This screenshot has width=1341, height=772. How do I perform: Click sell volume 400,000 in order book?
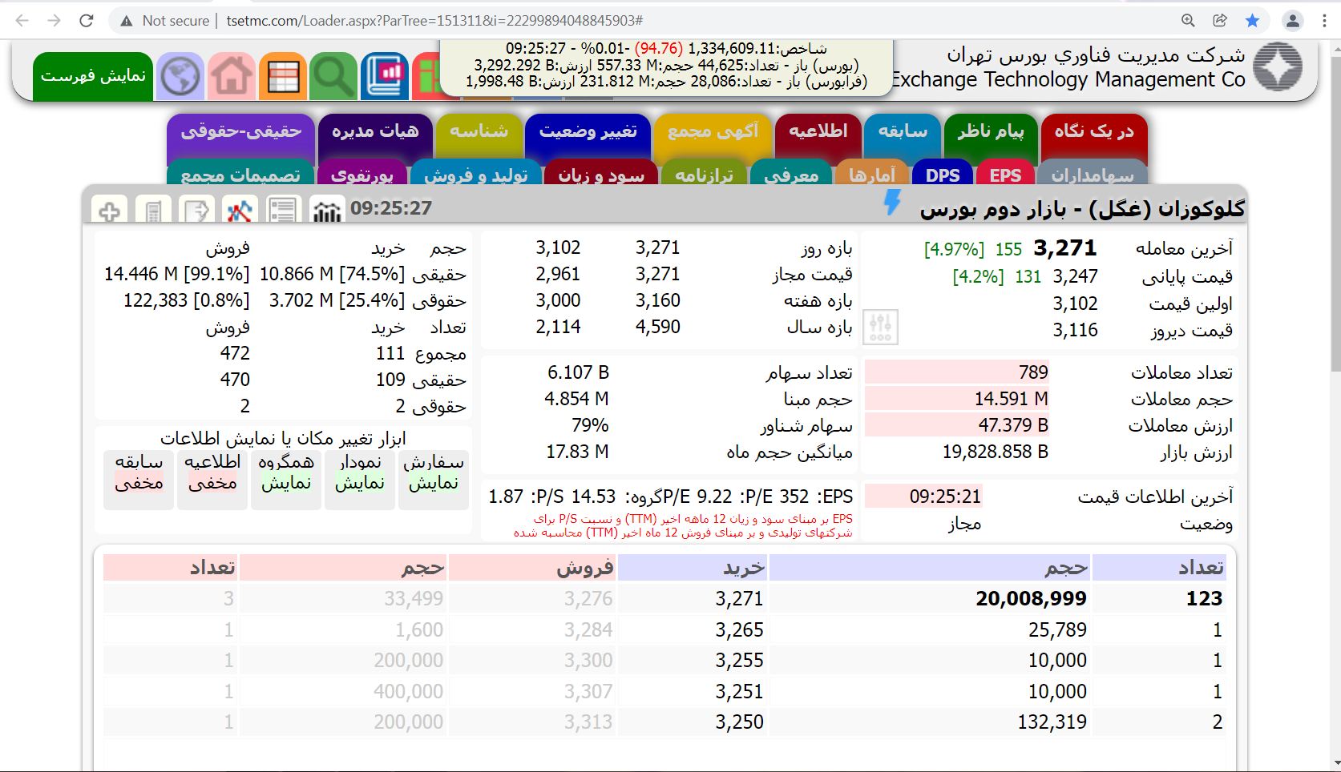point(408,691)
